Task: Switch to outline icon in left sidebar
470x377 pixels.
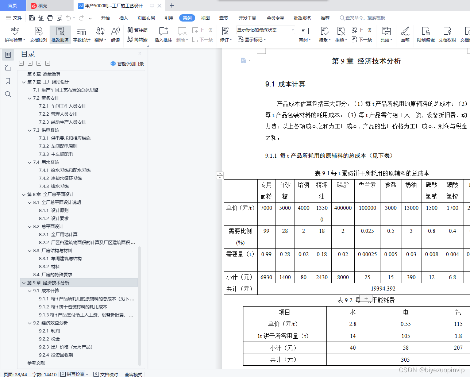Action: [x=8, y=55]
